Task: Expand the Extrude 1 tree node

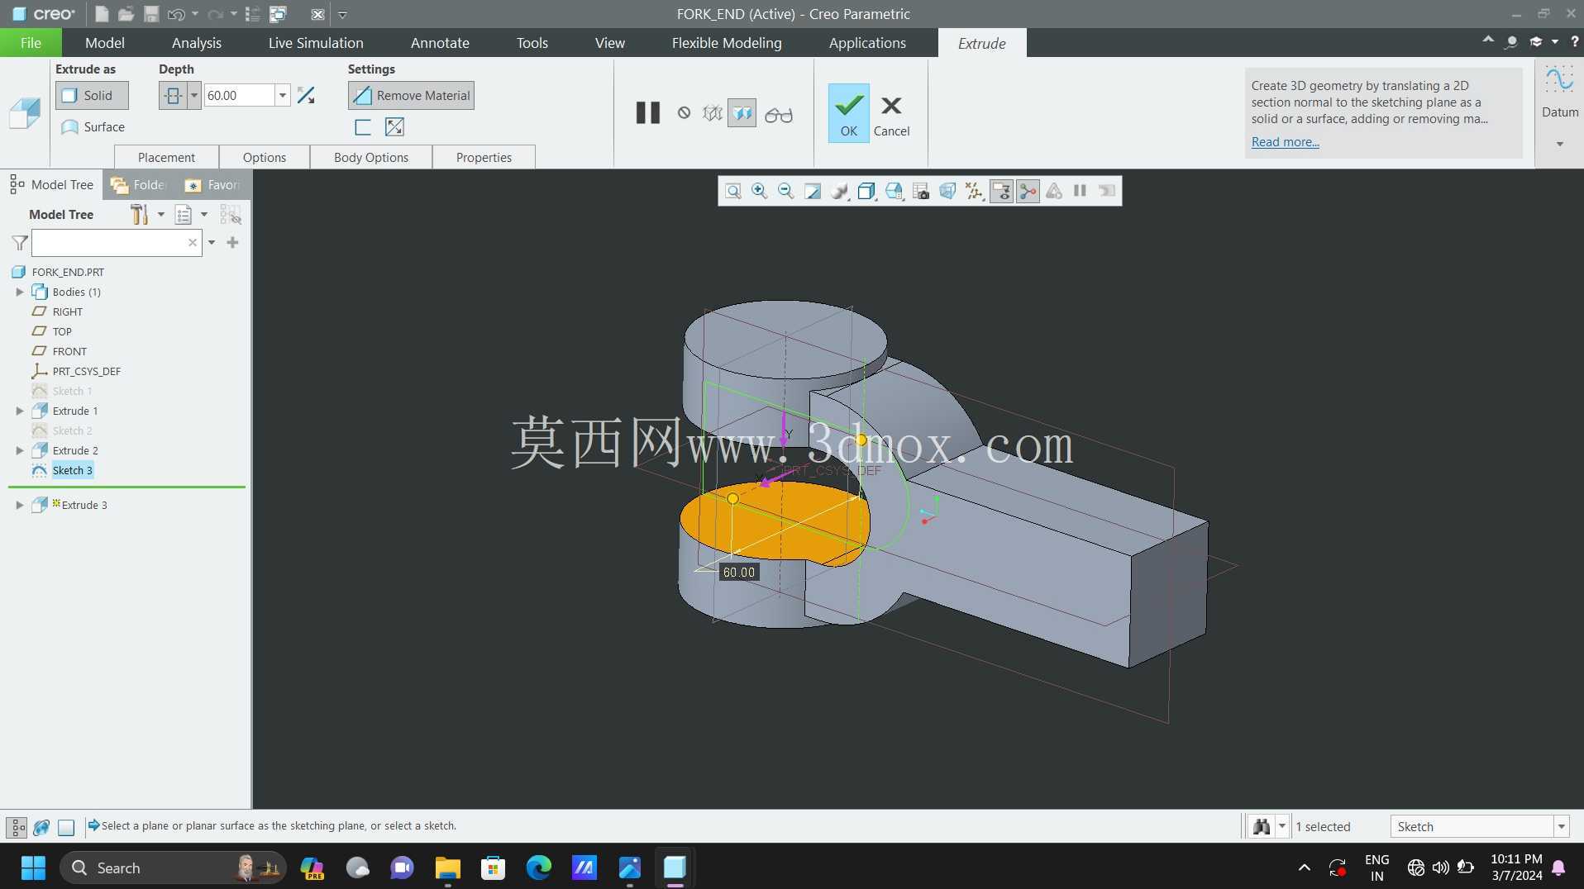Action: click(20, 411)
